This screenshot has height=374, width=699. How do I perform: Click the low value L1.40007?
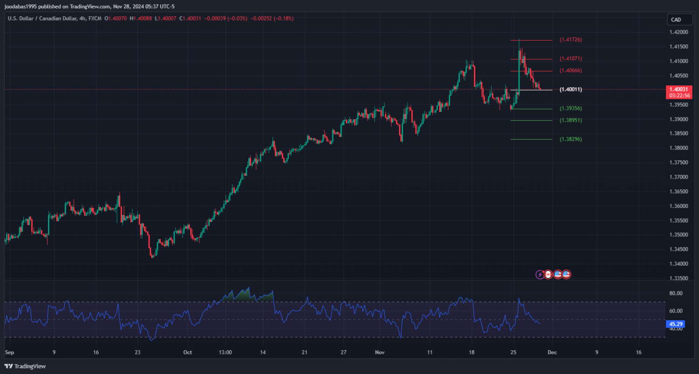[x=165, y=19]
